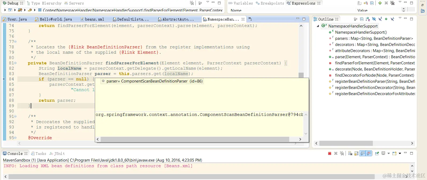Screen dimensions: 427x180
Task: Collapse all in Outline view
Action: 362,19
